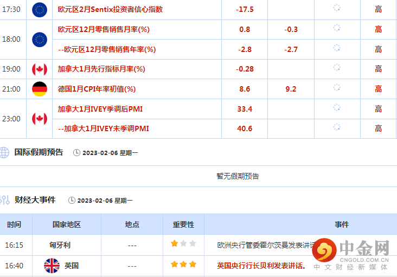Click the 高 importance in the Sentix row
The image size is (397, 277).
click(378, 9)
